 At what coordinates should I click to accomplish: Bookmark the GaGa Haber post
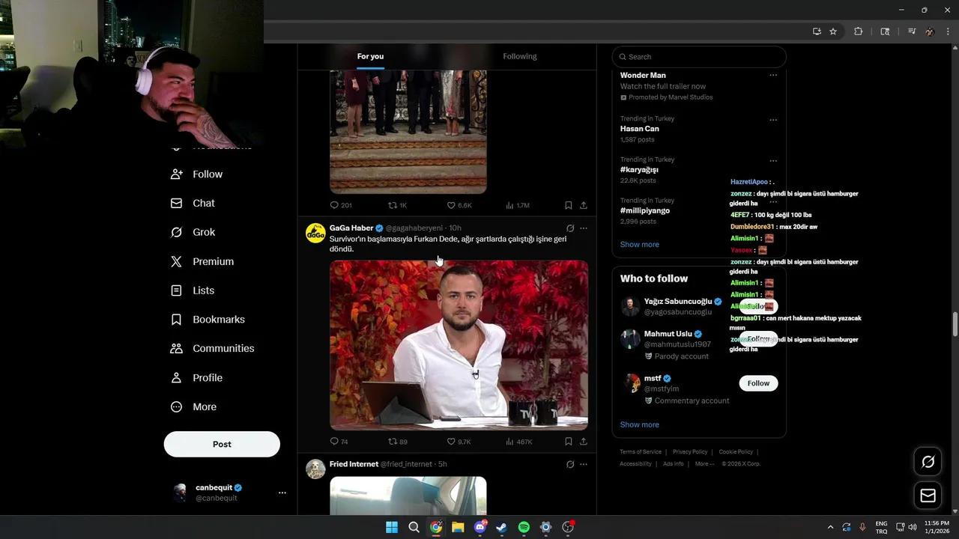[x=569, y=442]
